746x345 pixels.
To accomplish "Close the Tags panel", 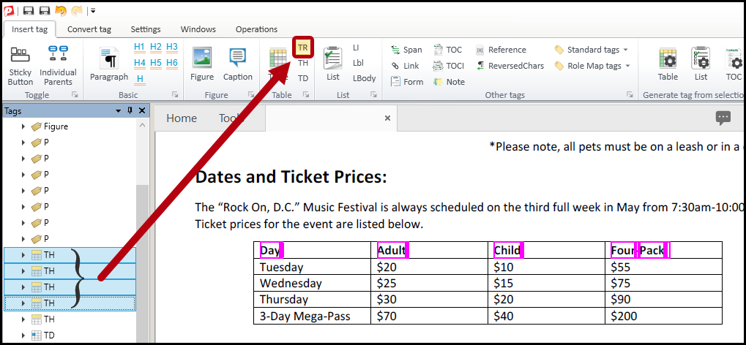I will pos(142,110).
